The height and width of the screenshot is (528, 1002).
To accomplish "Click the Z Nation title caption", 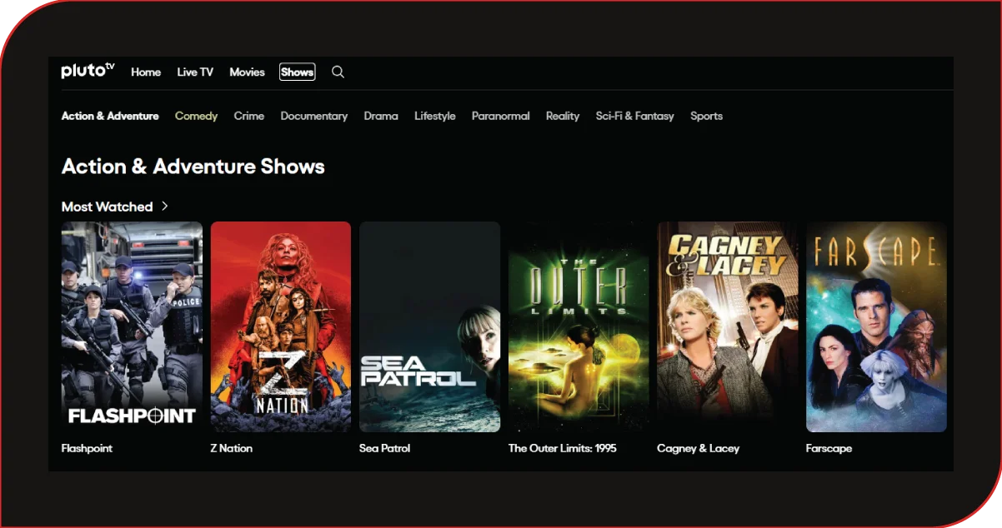I will point(231,448).
